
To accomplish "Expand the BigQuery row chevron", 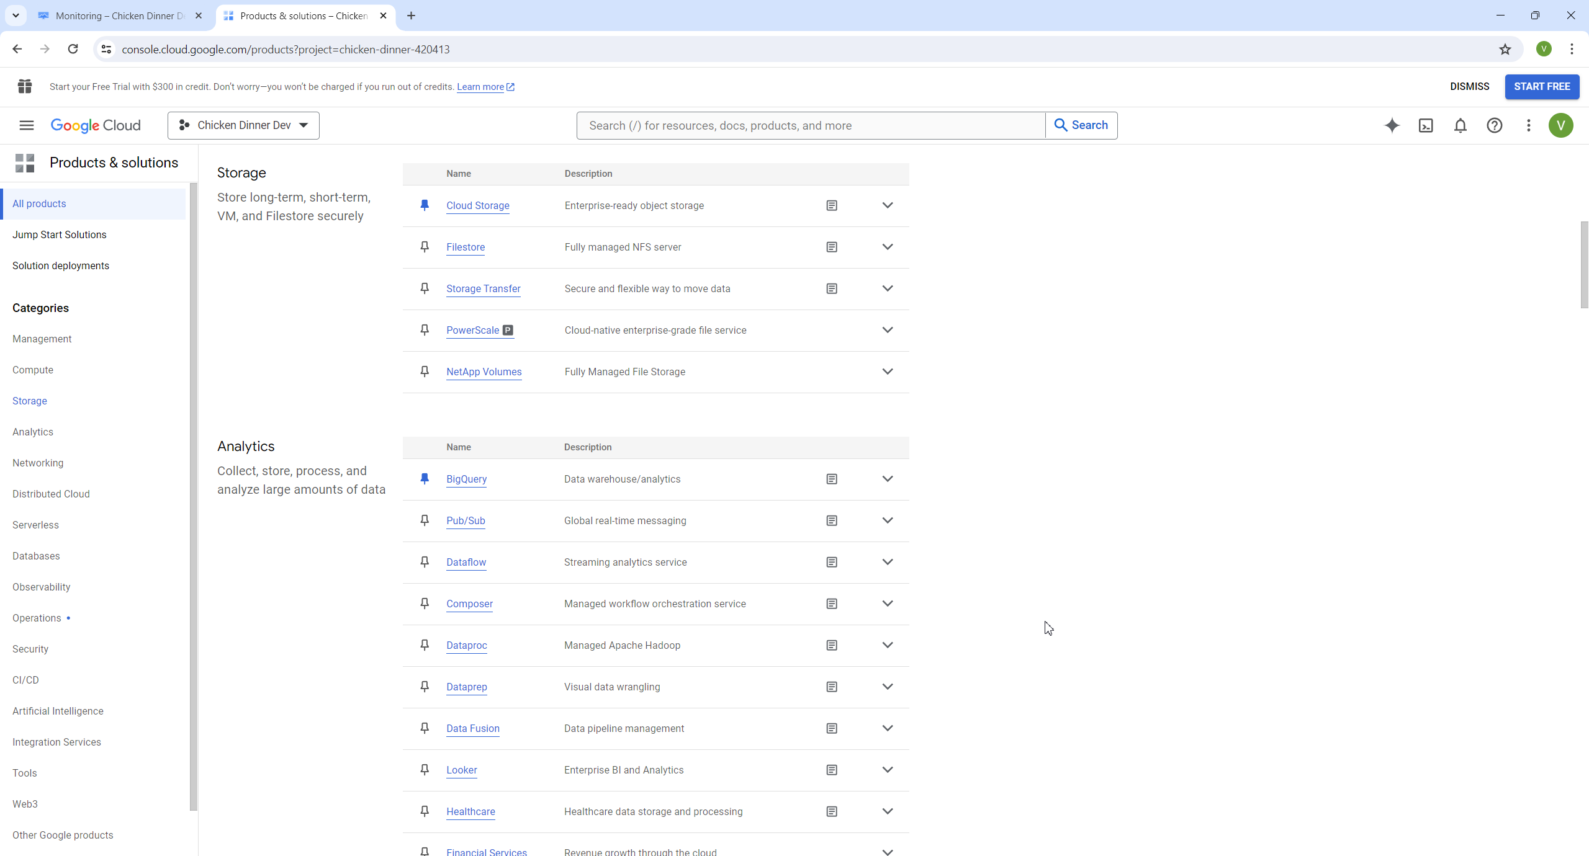I will (888, 479).
